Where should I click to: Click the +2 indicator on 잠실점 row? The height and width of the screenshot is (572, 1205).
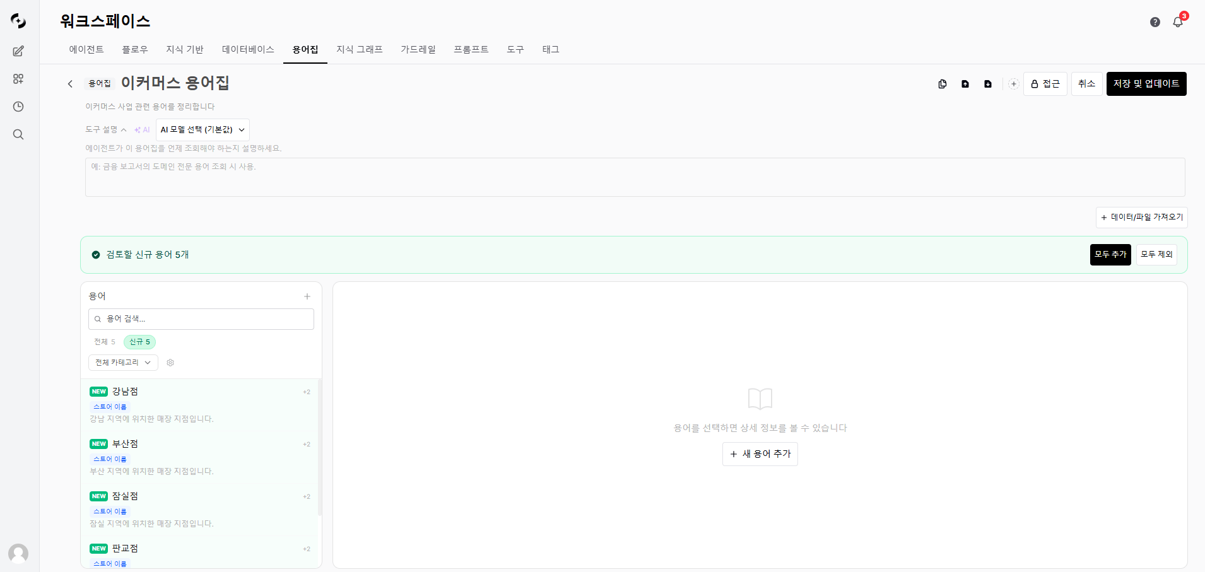pos(307,497)
